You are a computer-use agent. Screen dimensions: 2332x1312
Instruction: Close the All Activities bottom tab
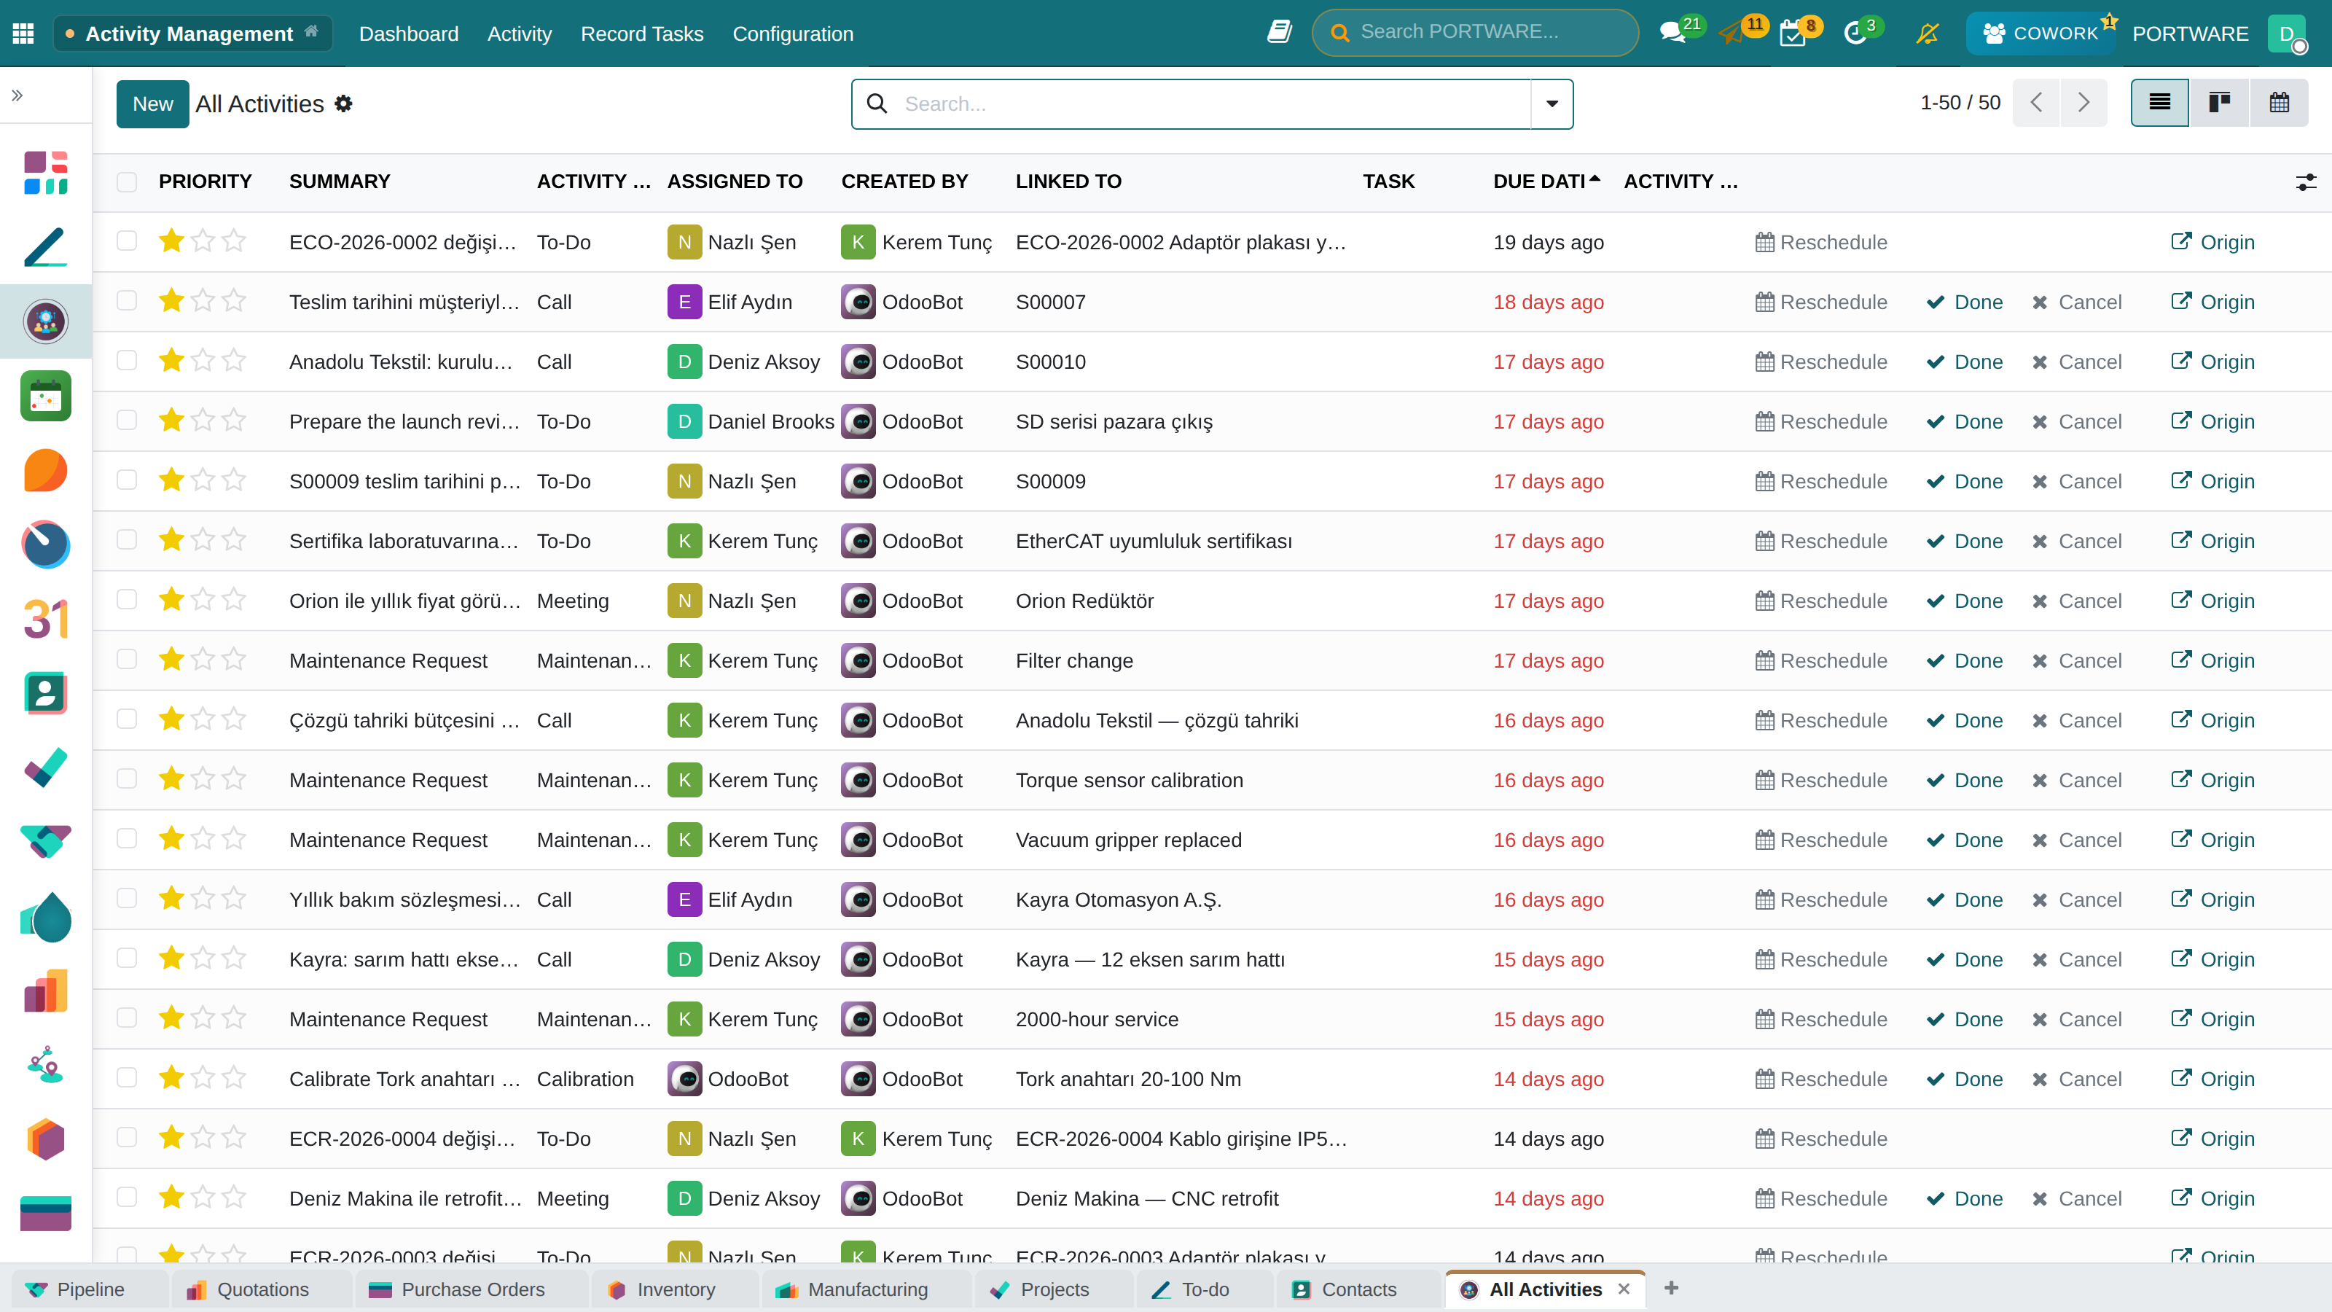1624,1289
